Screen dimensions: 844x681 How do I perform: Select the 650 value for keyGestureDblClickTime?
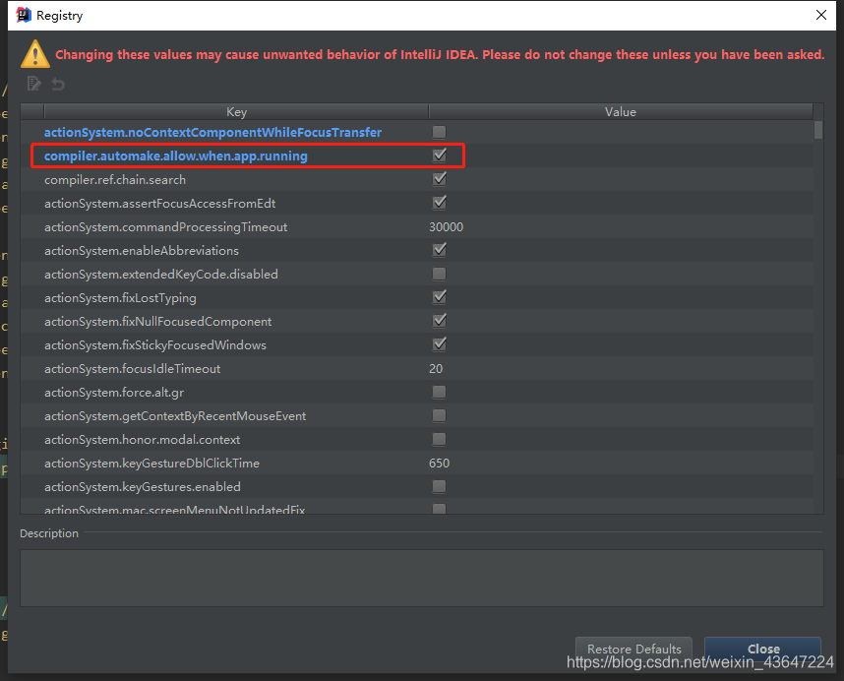(440, 463)
